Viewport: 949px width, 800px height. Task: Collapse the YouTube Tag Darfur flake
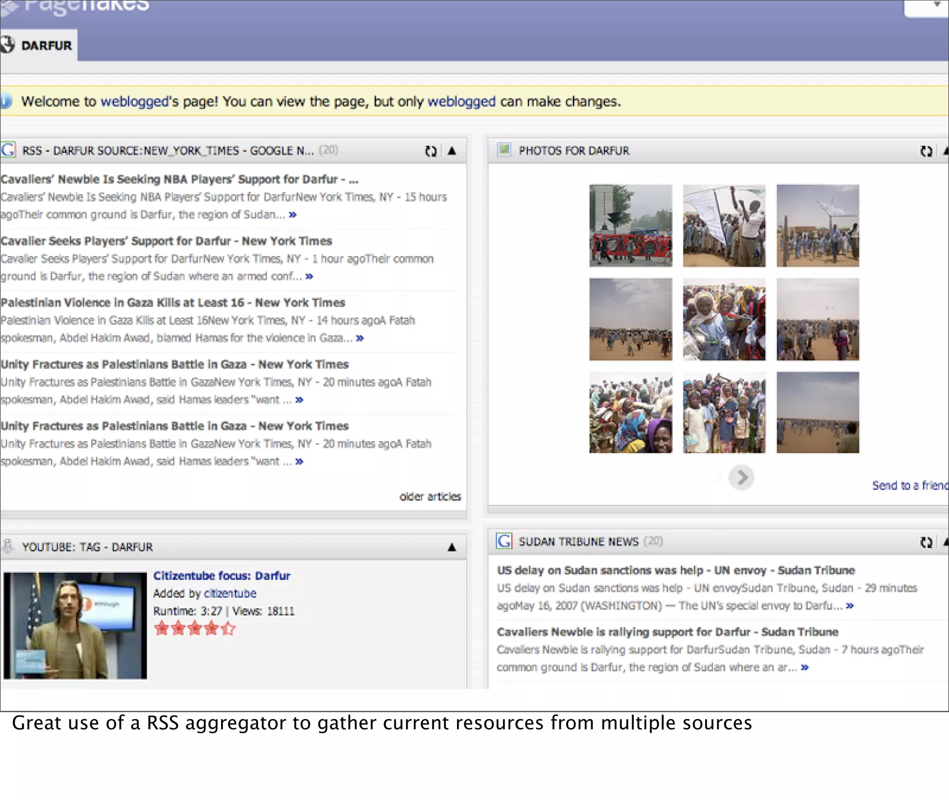[x=452, y=548]
